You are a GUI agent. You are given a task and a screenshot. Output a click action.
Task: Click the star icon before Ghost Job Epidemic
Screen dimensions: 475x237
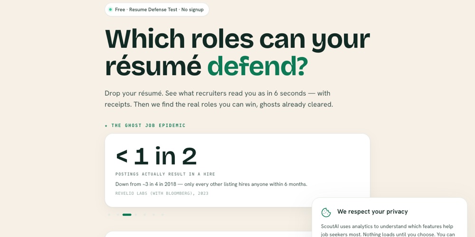[106, 126]
